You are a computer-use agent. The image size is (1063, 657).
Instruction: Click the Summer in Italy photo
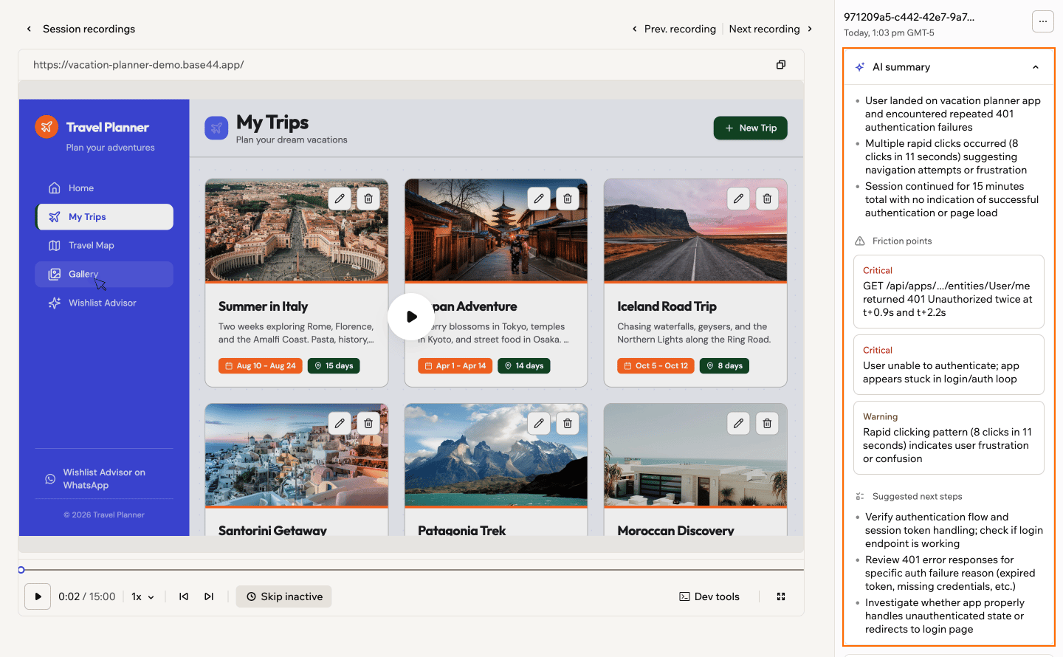(297, 230)
